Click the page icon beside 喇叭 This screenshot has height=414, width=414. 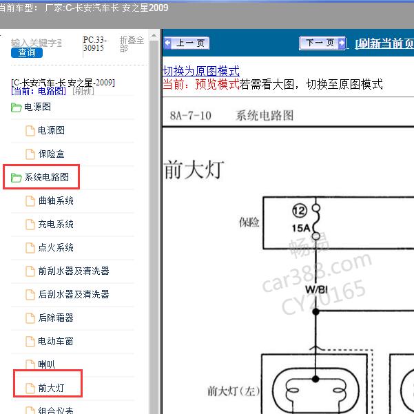point(30,364)
